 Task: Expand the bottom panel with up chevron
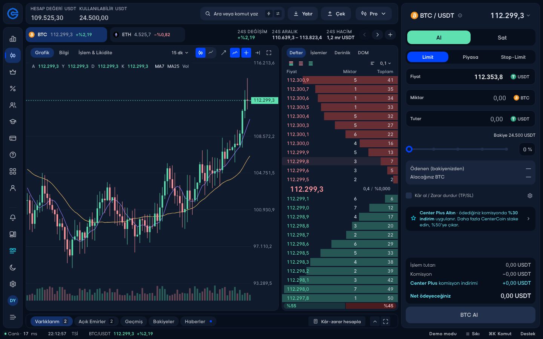pos(375,321)
